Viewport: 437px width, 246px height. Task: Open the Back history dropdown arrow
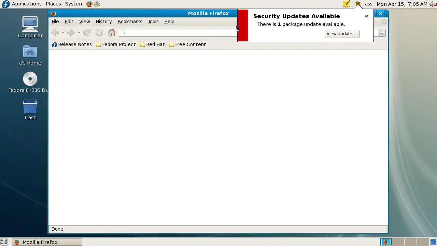(x=63, y=33)
